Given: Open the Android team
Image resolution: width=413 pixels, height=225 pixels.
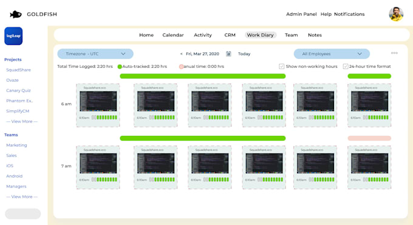Looking at the screenshot, I should [x=14, y=176].
